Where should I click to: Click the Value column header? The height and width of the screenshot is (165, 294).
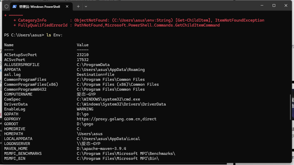[83, 45]
